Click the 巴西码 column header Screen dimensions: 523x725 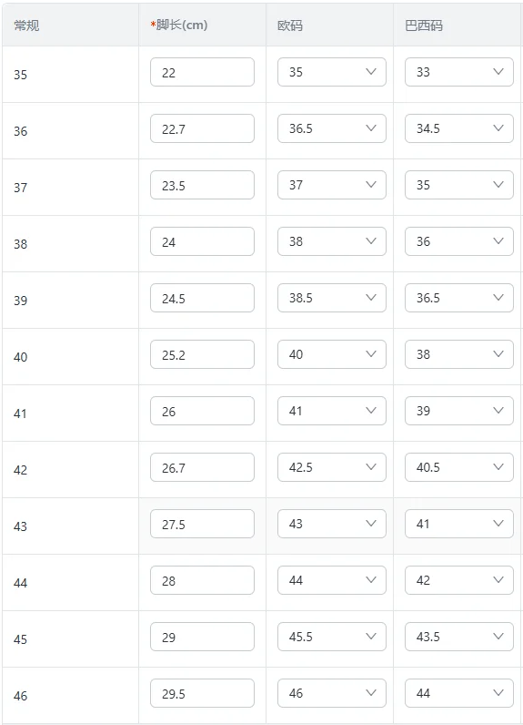coord(424,26)
